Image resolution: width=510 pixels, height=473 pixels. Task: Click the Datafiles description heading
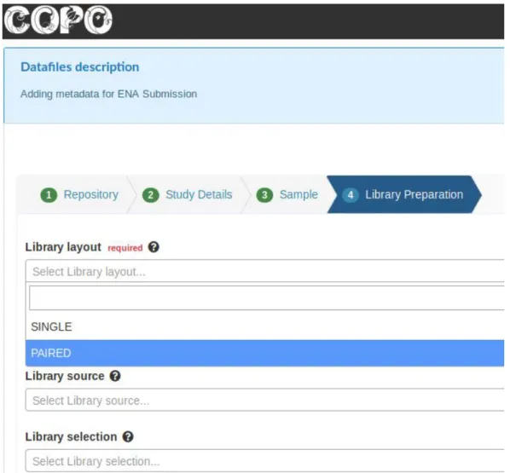79,67
